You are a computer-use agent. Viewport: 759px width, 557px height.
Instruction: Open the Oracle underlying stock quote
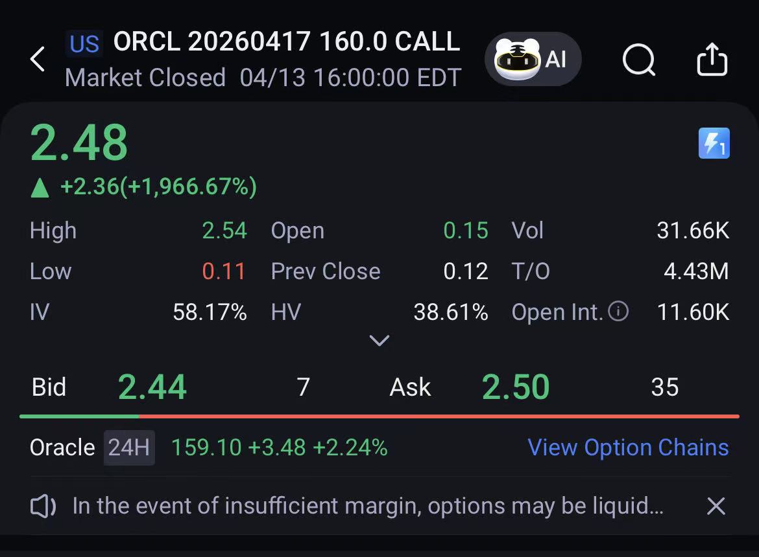[62, 448]
